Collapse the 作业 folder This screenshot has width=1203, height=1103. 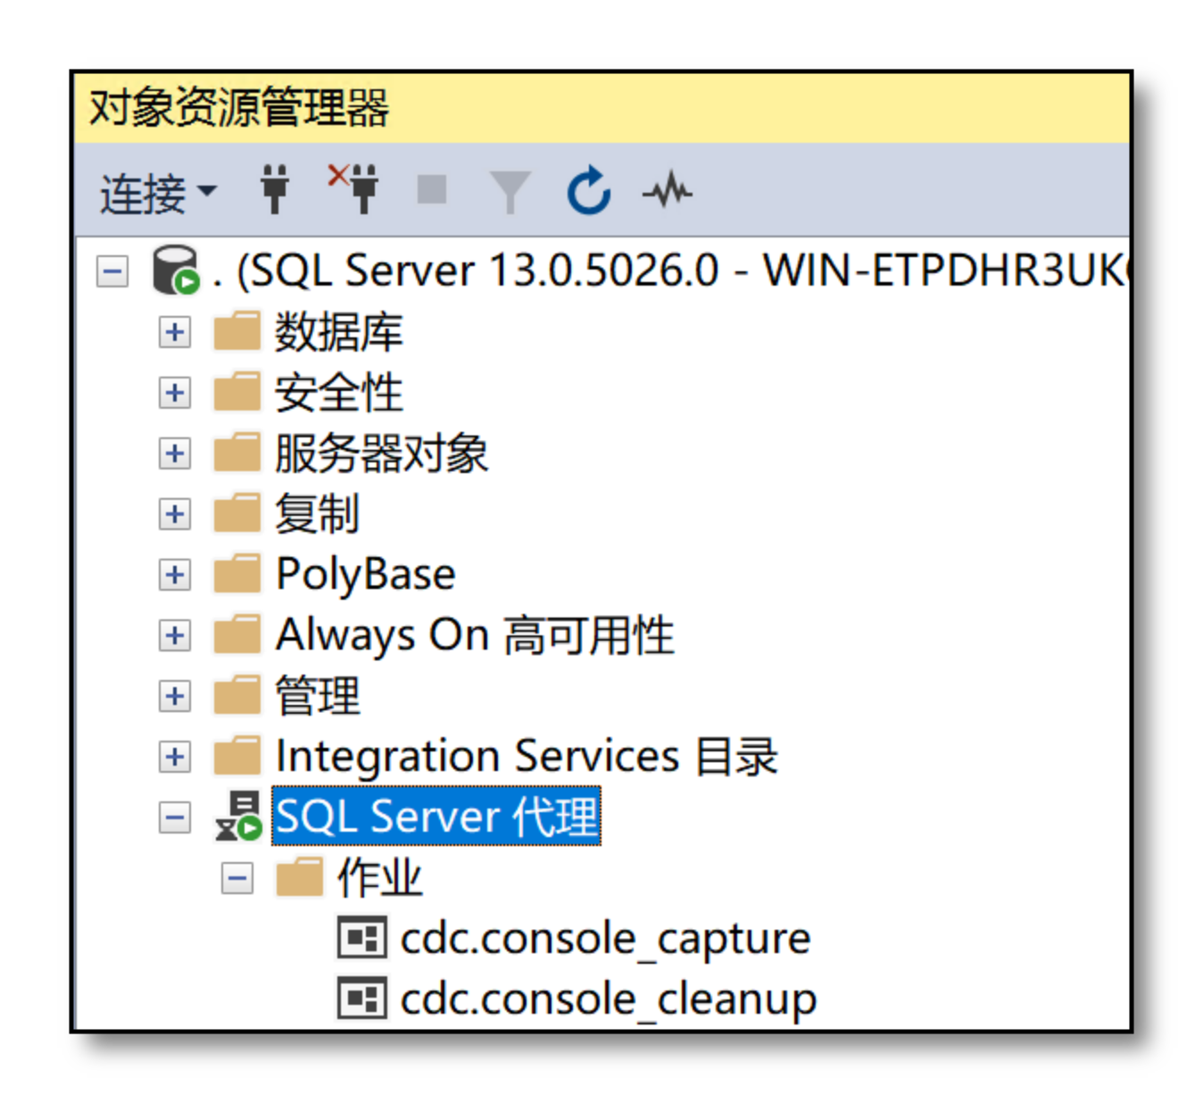click(x=236, y=878)
